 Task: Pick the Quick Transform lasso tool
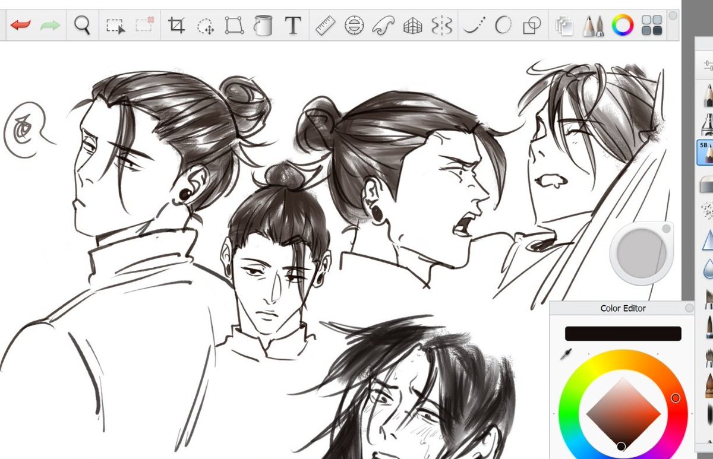pyautogui.click(x=206, y=26)
